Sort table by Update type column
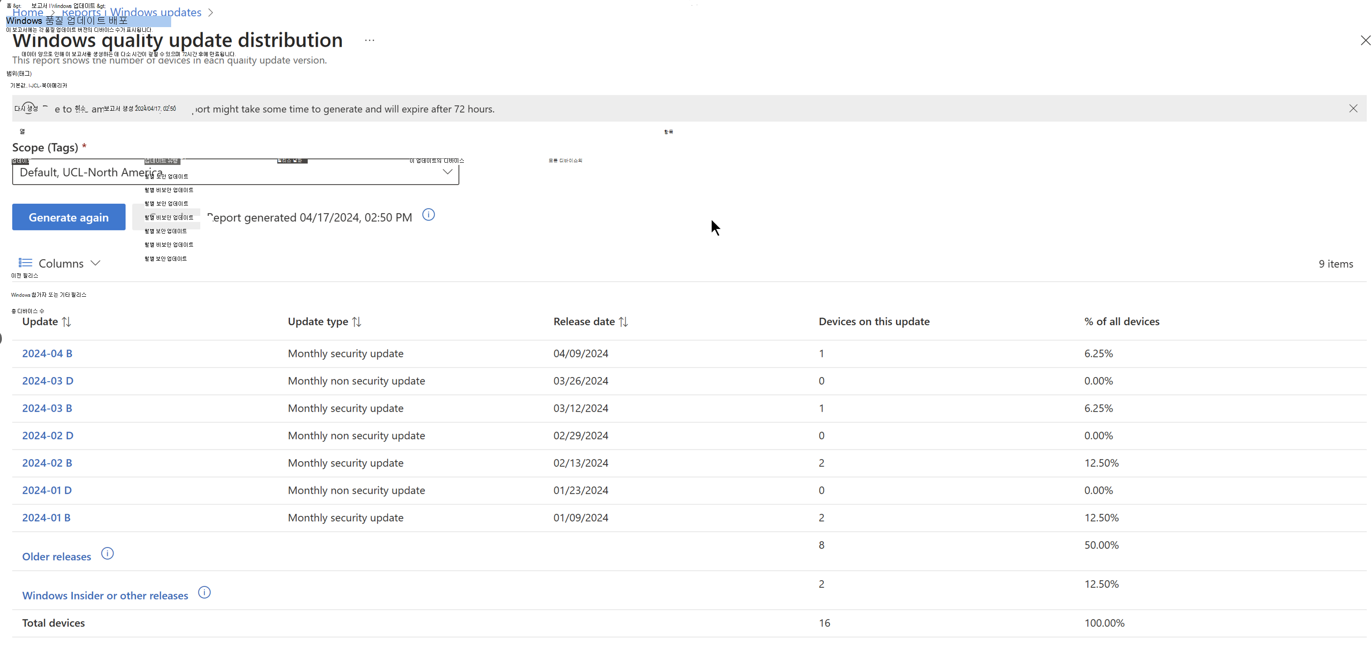This screenshot has height=670, width=1372. [356, 322]
